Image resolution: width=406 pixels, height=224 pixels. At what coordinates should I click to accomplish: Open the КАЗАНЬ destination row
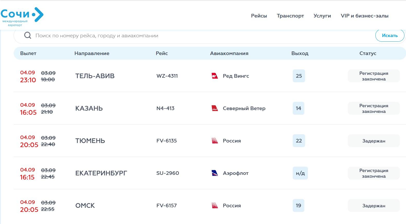point(210,108)
